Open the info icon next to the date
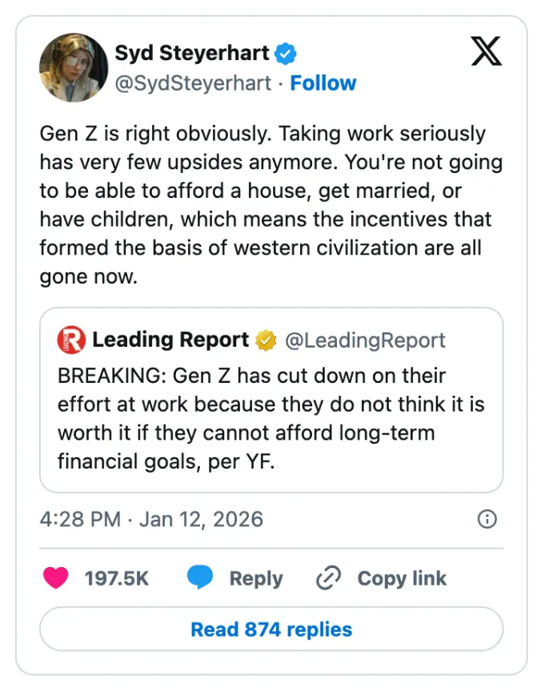 coord(487,519)
